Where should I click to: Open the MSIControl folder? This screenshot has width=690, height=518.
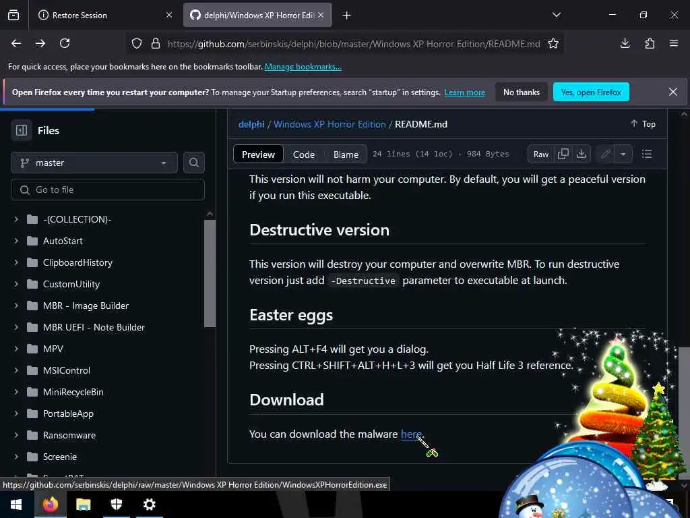[x=67, y=370]
